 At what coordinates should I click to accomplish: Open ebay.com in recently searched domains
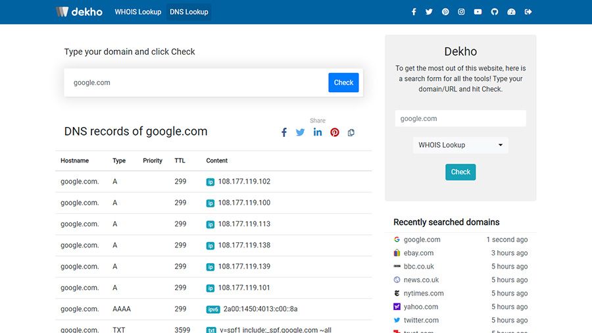[x=418, y=253]
